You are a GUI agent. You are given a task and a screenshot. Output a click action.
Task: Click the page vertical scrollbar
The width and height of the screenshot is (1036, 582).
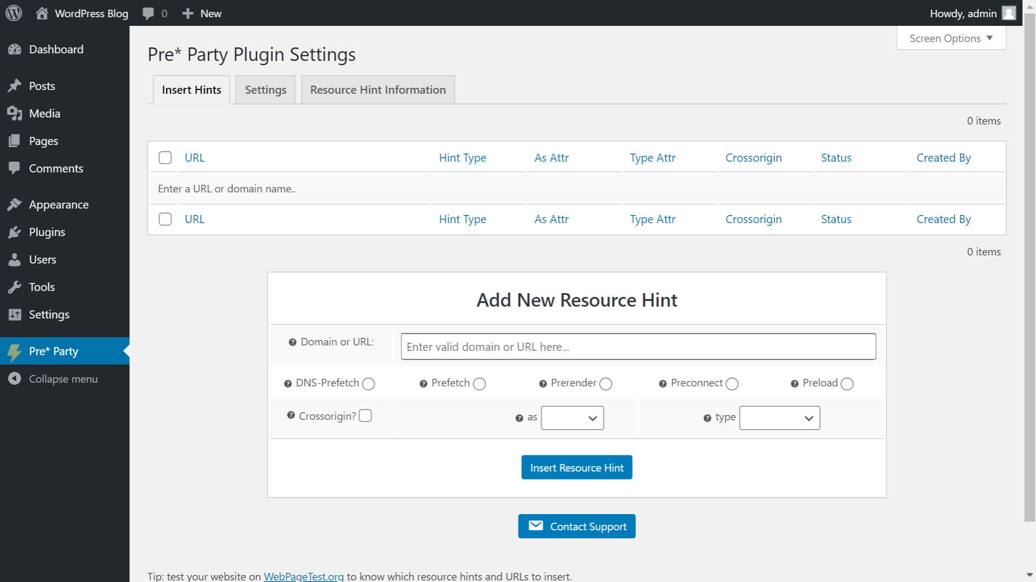pos(1030,267)
